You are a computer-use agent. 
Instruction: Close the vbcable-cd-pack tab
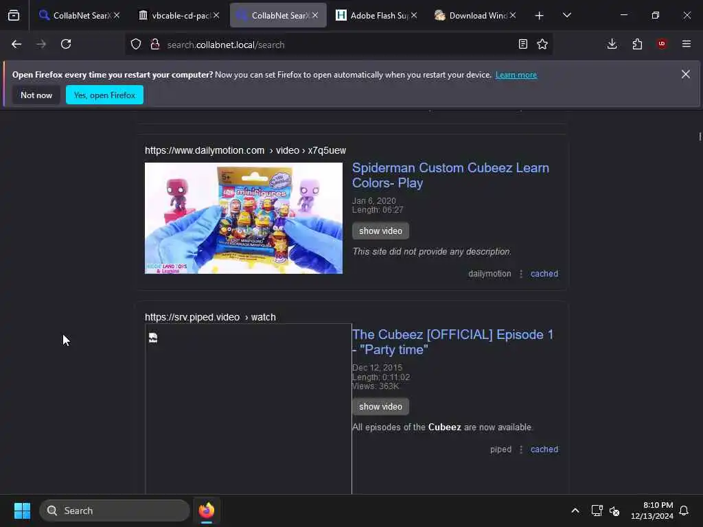tap(216, 15)
